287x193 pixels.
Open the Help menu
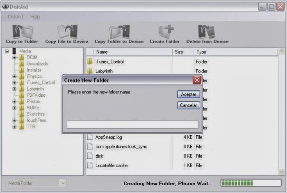coord(35,17)
